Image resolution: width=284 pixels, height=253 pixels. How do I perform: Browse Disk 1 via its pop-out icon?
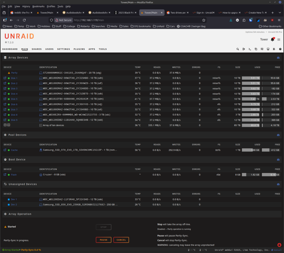[5, 78]
